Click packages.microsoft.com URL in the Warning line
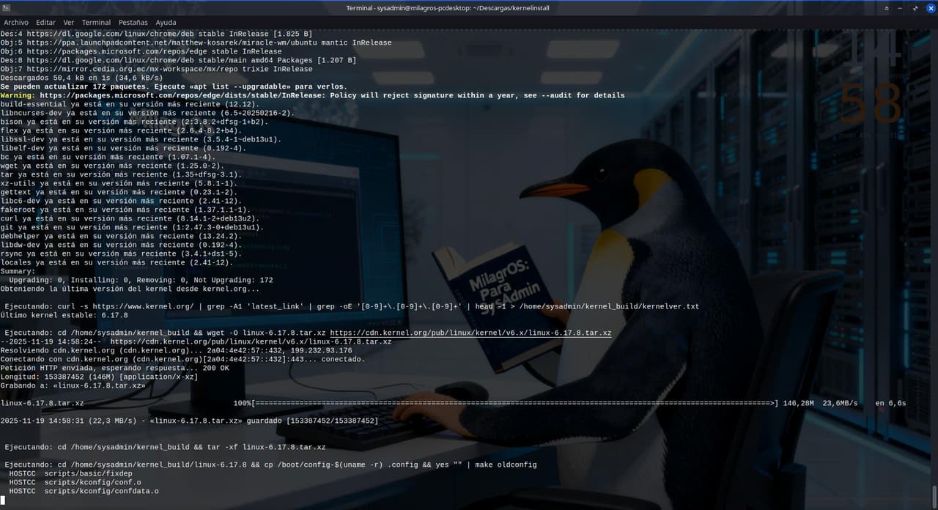The width and height of the screenshot is (938, 510). 182,95
